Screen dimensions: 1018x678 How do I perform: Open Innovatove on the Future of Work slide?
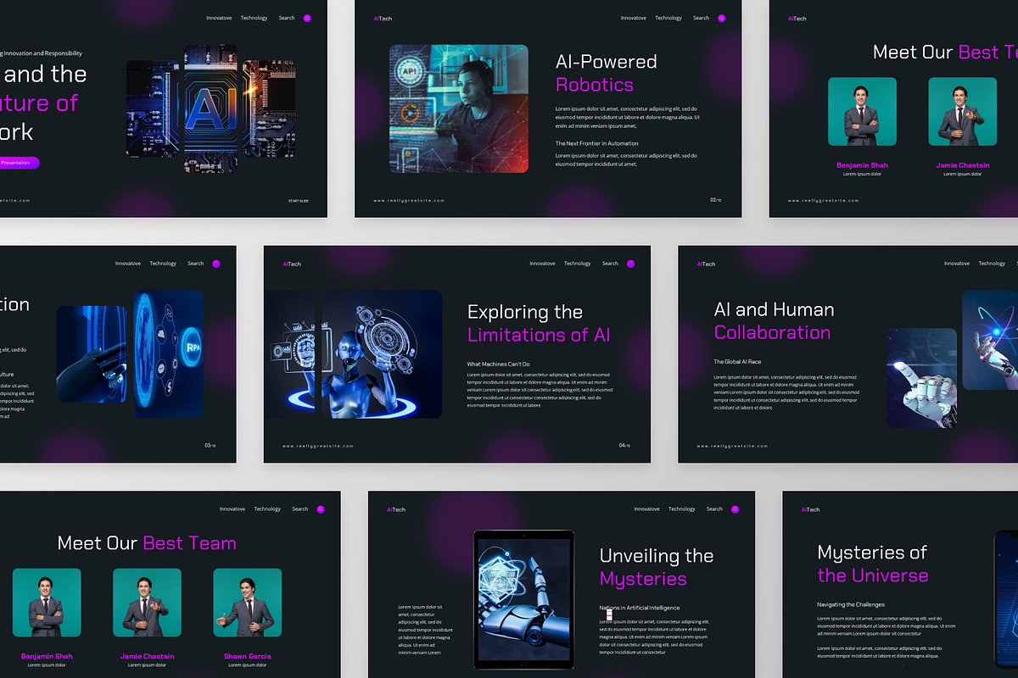click(219, 18)
